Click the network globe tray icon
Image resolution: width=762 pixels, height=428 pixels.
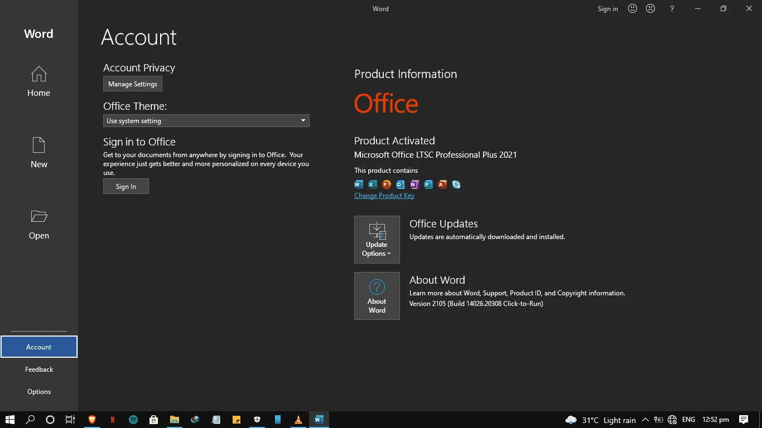pos(672,420)
